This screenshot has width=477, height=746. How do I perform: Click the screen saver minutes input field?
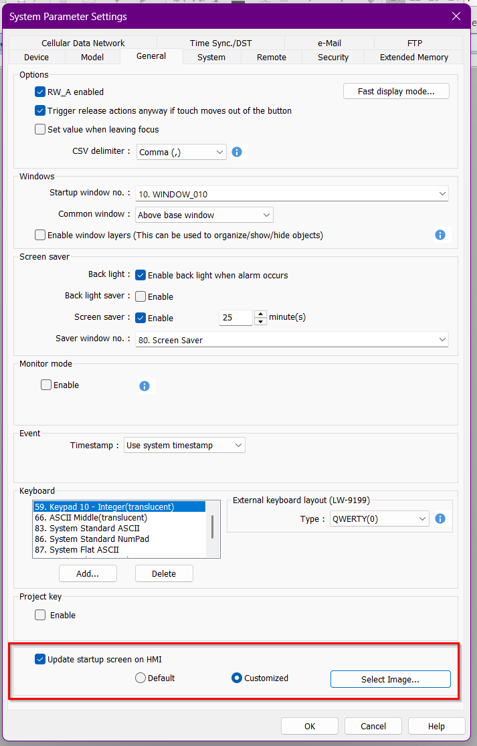pos(235,318)
